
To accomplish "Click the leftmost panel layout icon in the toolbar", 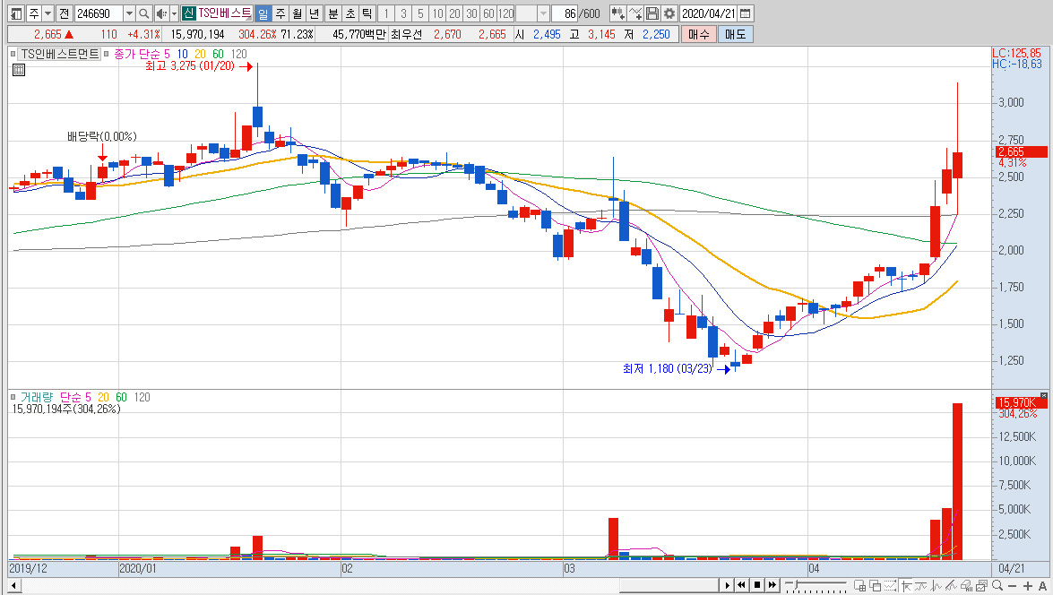I will [x=16, y=13].
